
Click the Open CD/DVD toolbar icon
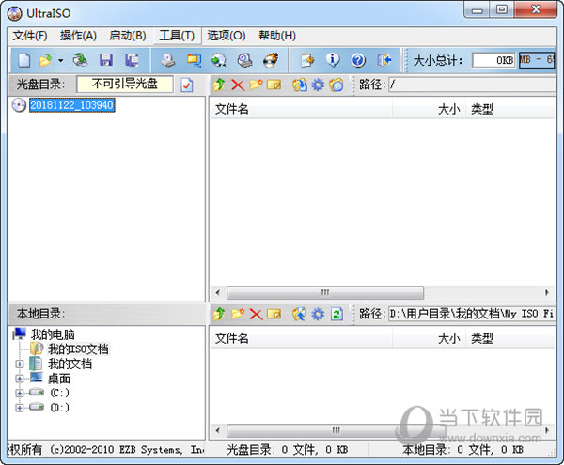tap(80, 60)
